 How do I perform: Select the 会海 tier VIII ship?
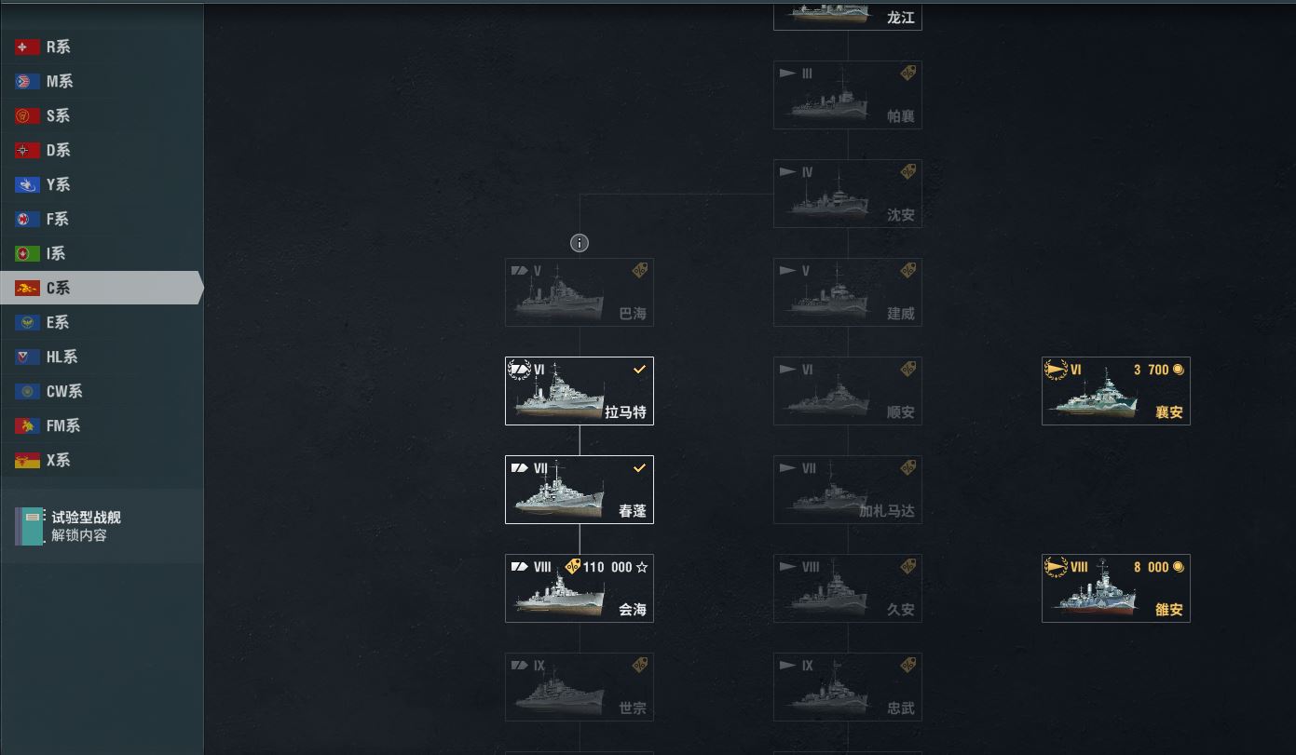pos(580,588)
